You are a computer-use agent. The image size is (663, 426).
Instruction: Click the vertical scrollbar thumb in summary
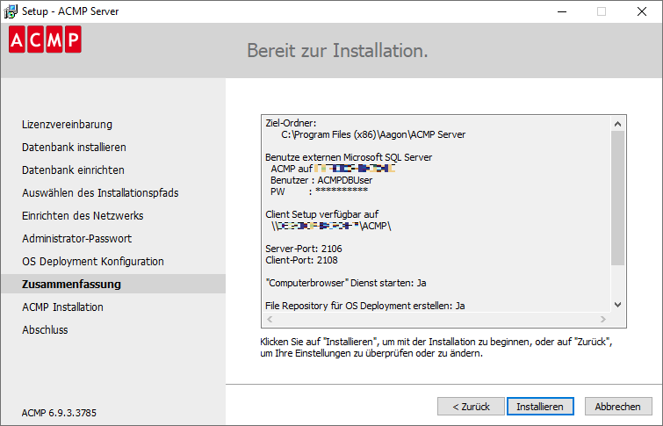click(x=617, y=198)
